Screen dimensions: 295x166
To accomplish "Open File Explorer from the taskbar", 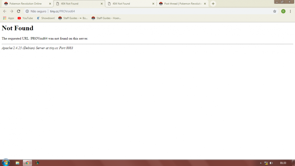I will 17,163.
